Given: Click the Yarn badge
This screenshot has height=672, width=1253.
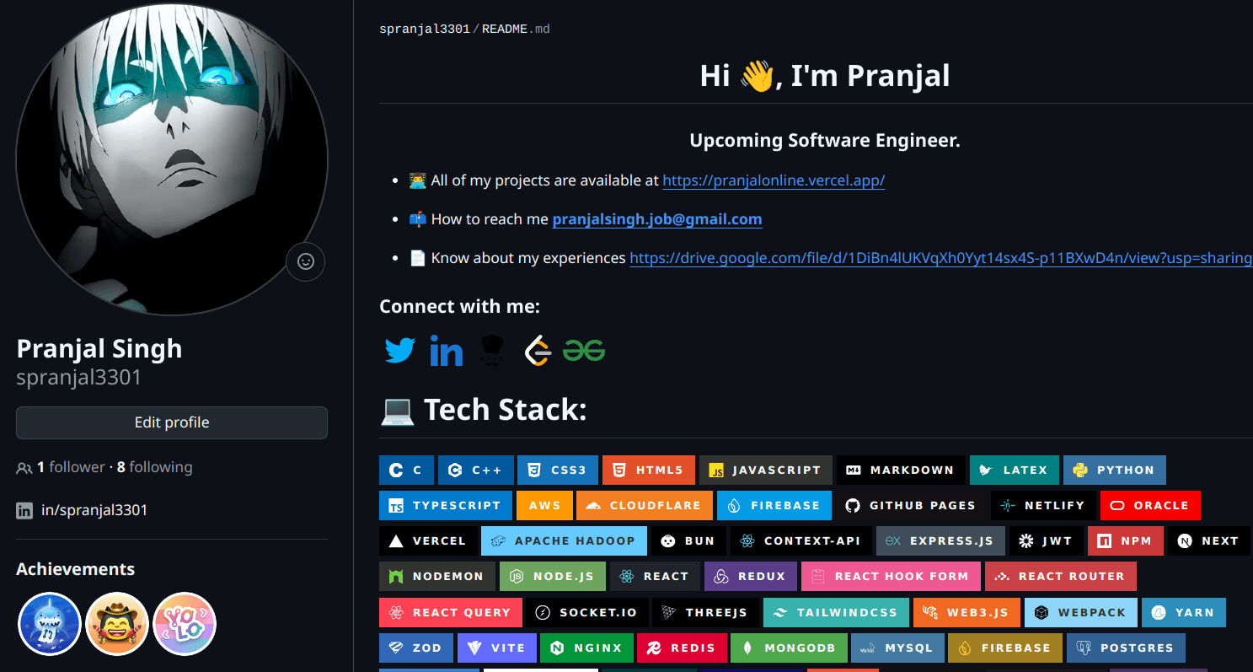Looking at the screenshot, I should tap(1183, 612).
